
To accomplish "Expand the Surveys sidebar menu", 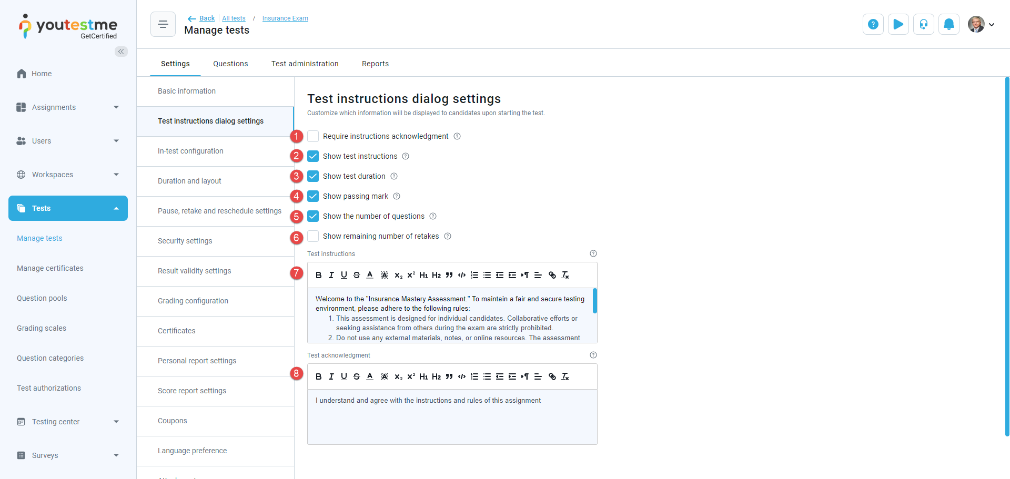I will [68, 455].
